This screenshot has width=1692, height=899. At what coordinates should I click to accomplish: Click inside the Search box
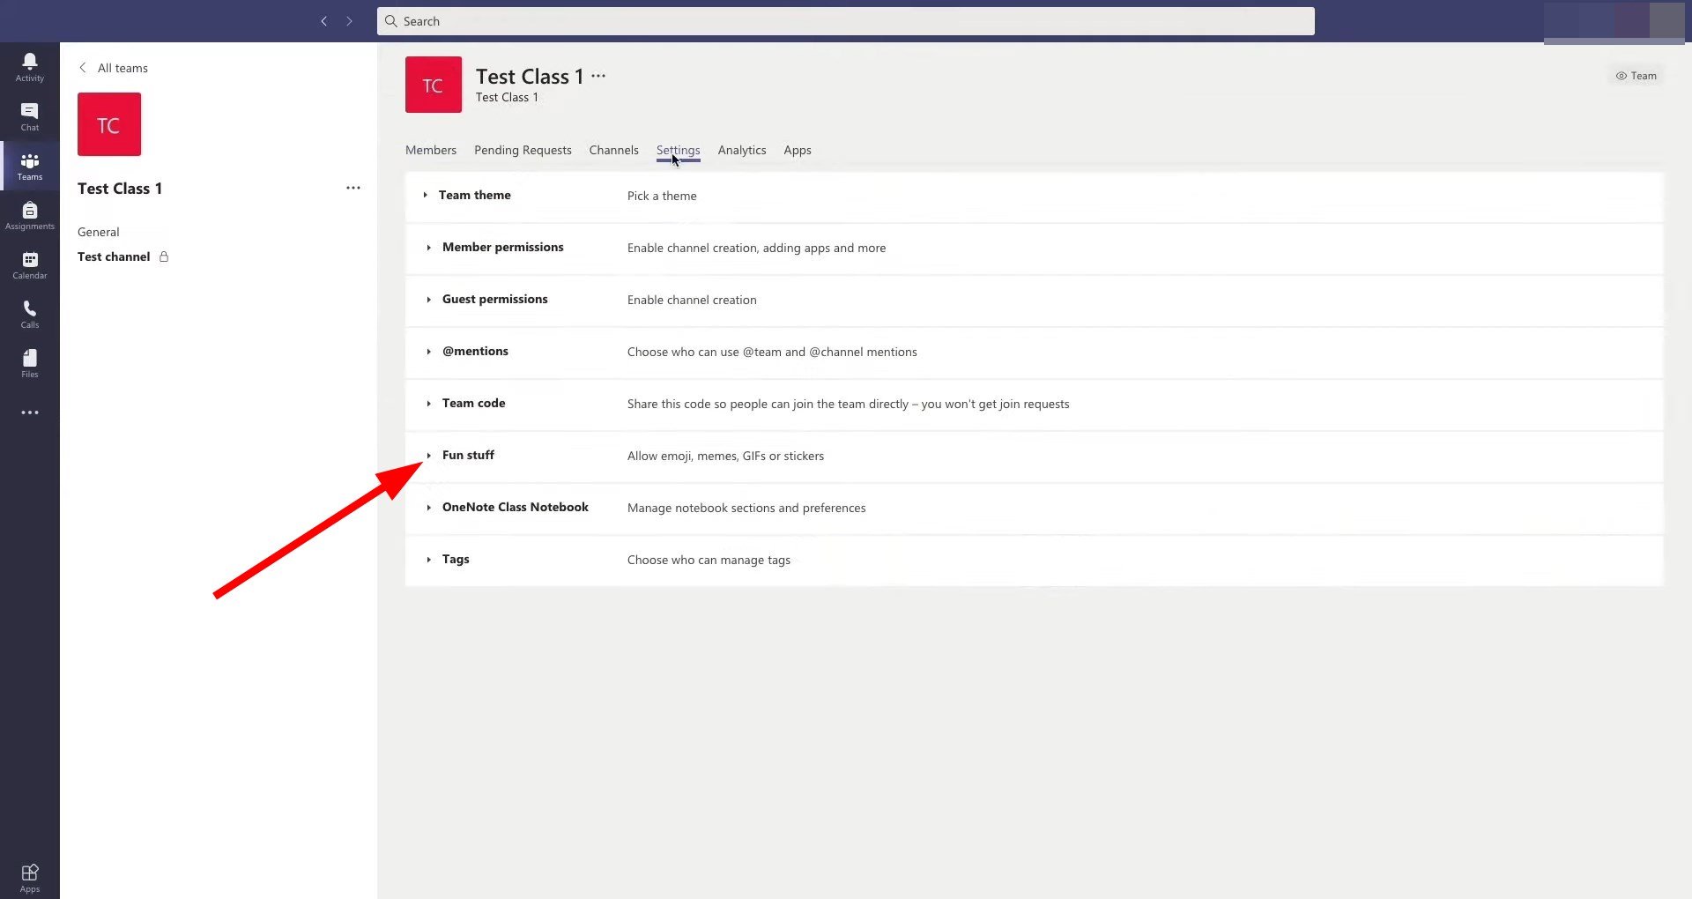pos(846,21)
